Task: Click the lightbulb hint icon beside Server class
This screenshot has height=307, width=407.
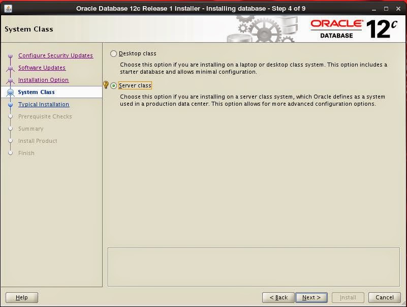Action: 106,85
